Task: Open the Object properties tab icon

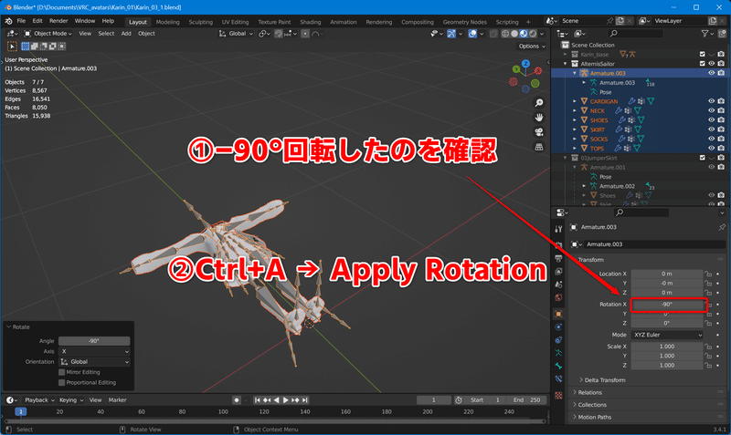Action: 558,314
